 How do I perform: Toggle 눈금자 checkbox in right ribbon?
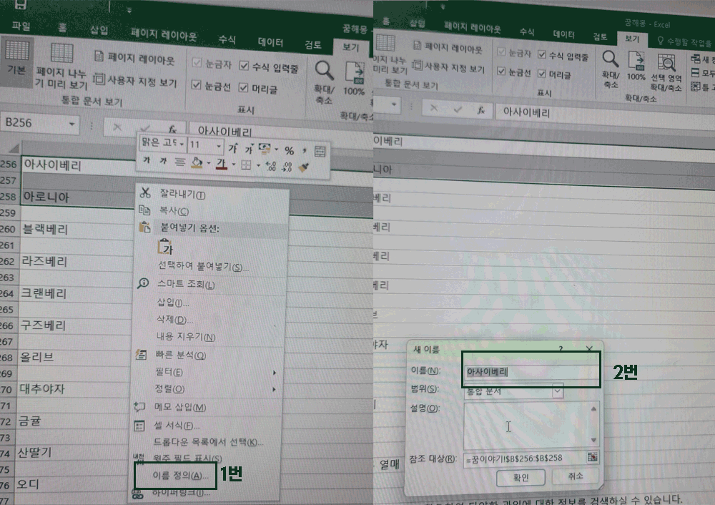501,52
